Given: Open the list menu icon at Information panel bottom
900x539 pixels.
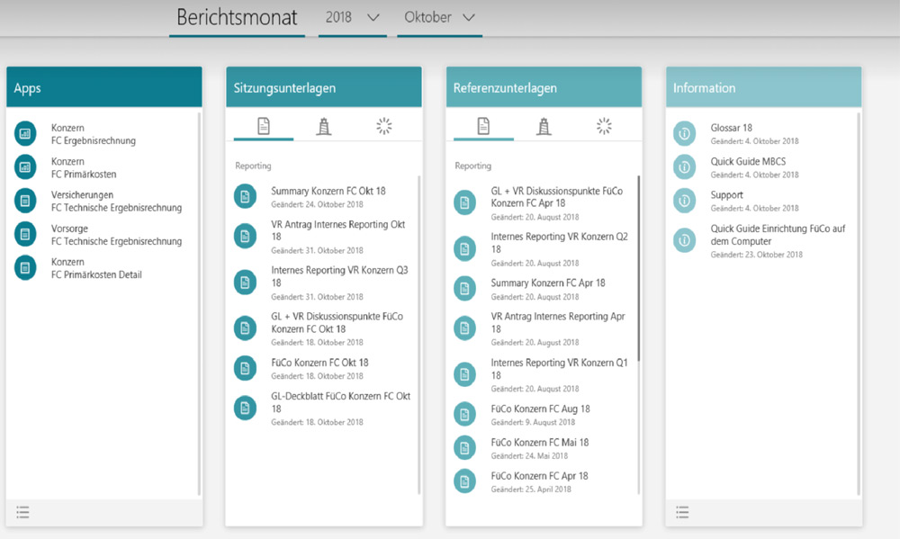Looking at the screenshot, I should click(x=683, y=512).
